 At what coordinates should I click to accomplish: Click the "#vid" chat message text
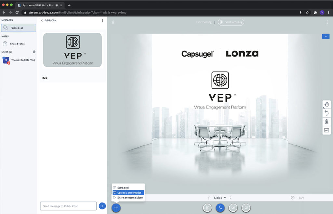pos(45,78)
